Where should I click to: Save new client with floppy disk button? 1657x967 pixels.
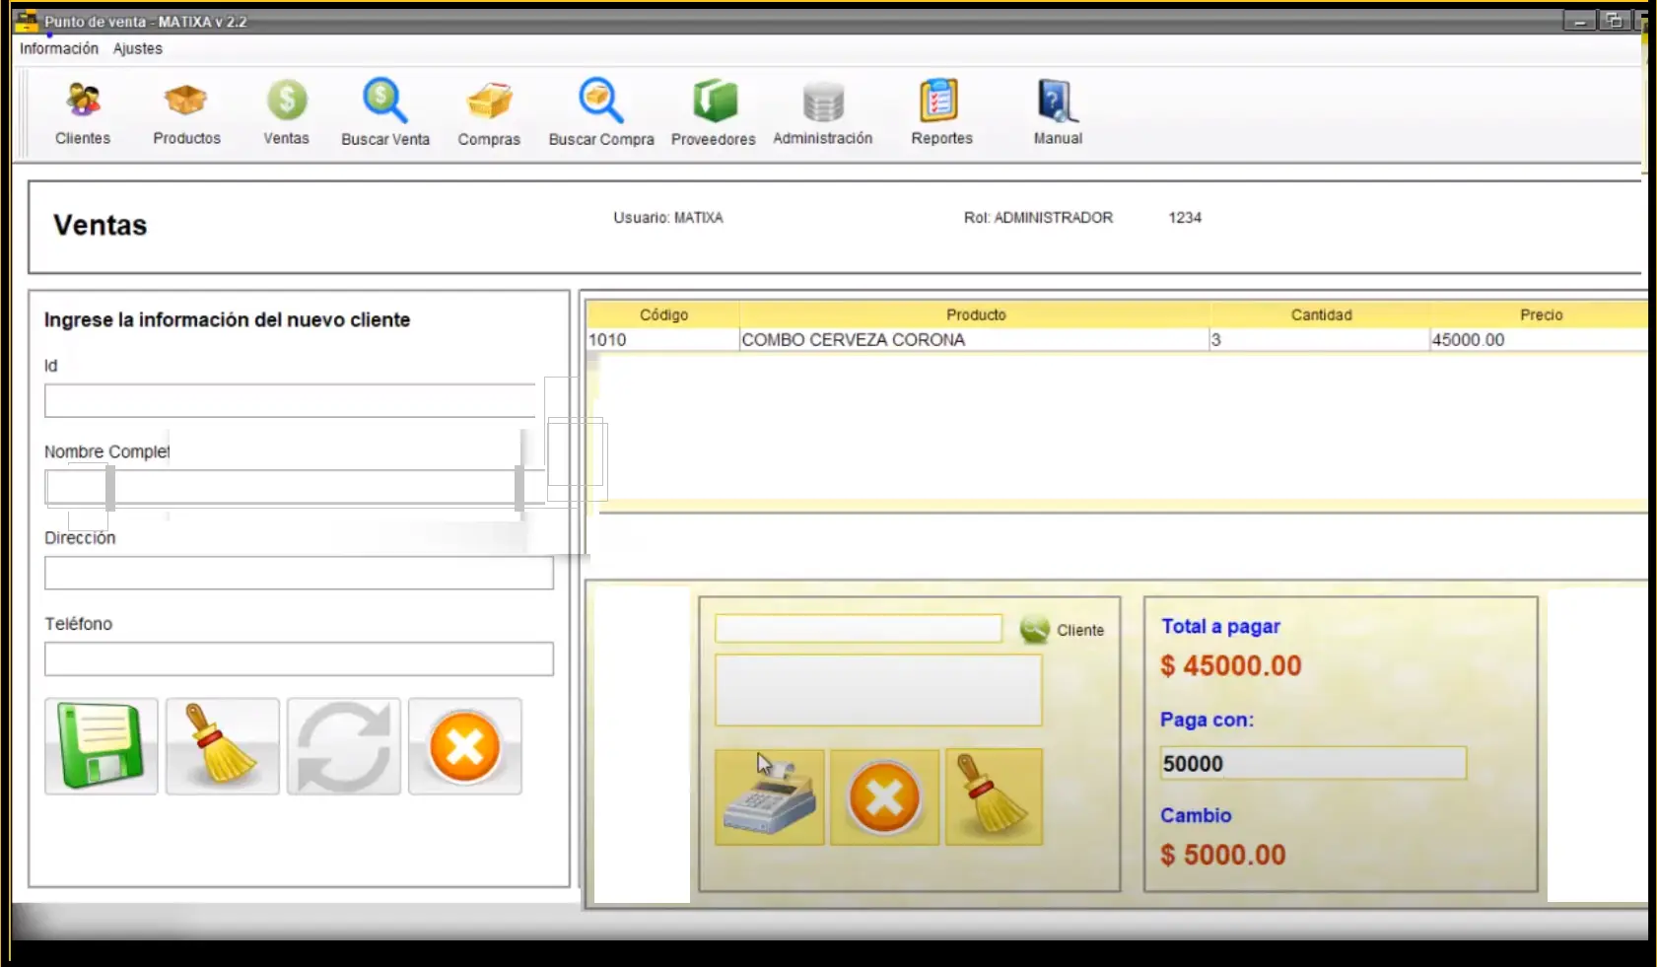[x=101, y=746]
